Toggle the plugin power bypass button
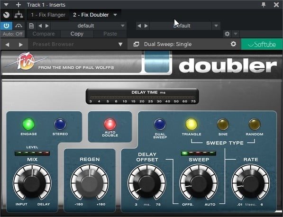 6,26
